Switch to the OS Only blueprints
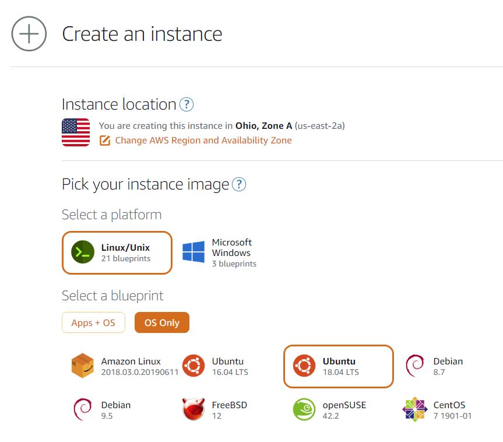This screenshot has height=442, width=503. pyautogui.click(x=162, y=322)
